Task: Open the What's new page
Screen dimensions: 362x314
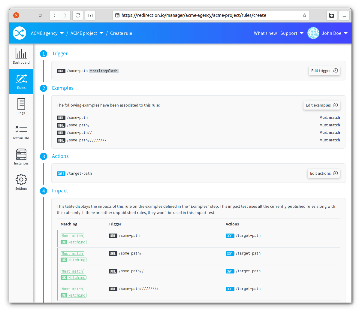Action: (x=265, y=33)
